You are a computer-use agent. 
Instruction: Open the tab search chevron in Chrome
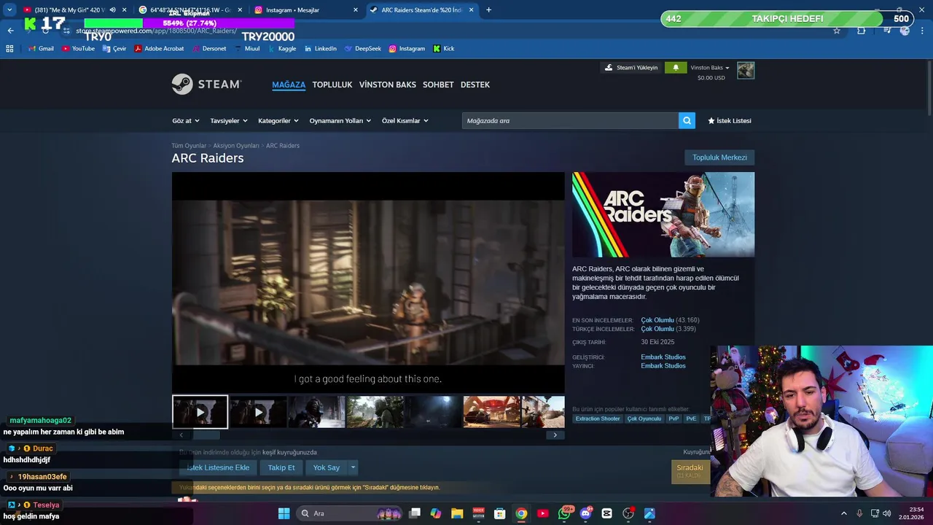[9, 10]
